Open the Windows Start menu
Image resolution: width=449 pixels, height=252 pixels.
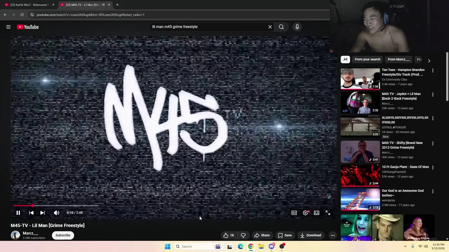168,246
